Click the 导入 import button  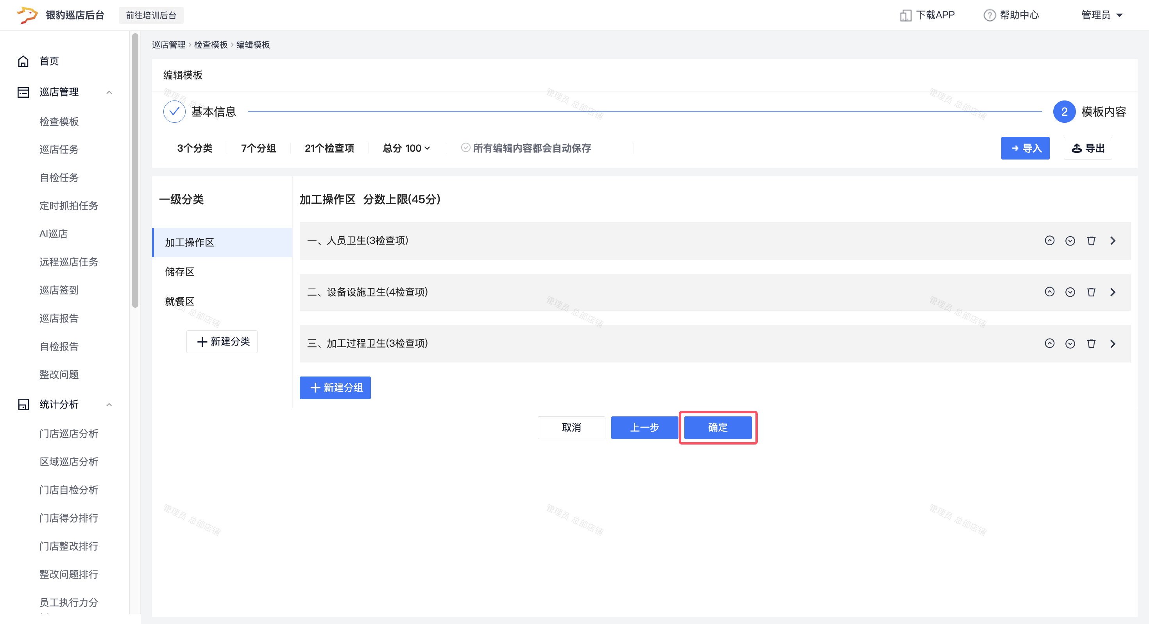(x=1025, y=148)
